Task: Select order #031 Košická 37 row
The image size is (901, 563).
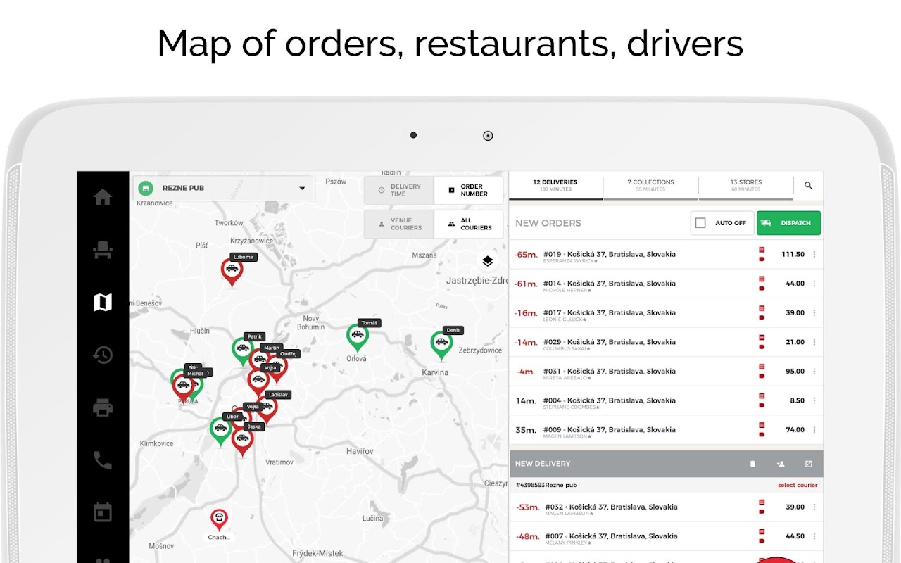Action: click(x=666, y=372)
